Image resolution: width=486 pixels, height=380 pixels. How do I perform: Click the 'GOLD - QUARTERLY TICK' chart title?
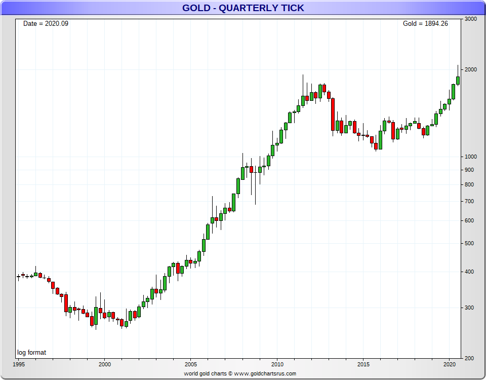[x=243, y=8]
